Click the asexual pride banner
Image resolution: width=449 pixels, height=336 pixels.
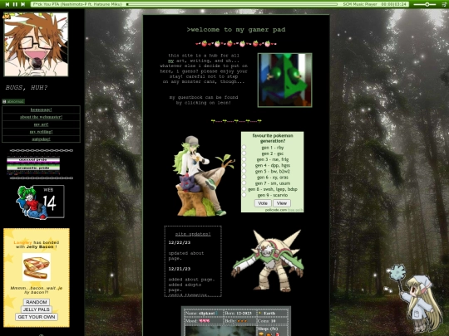pos(33,160)
